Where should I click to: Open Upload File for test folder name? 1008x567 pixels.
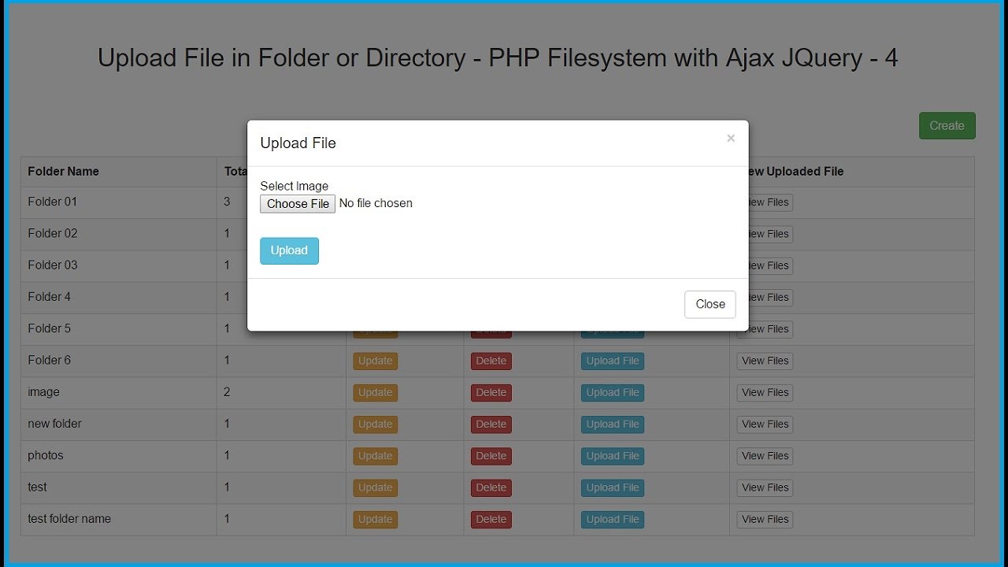pos(613,520)
